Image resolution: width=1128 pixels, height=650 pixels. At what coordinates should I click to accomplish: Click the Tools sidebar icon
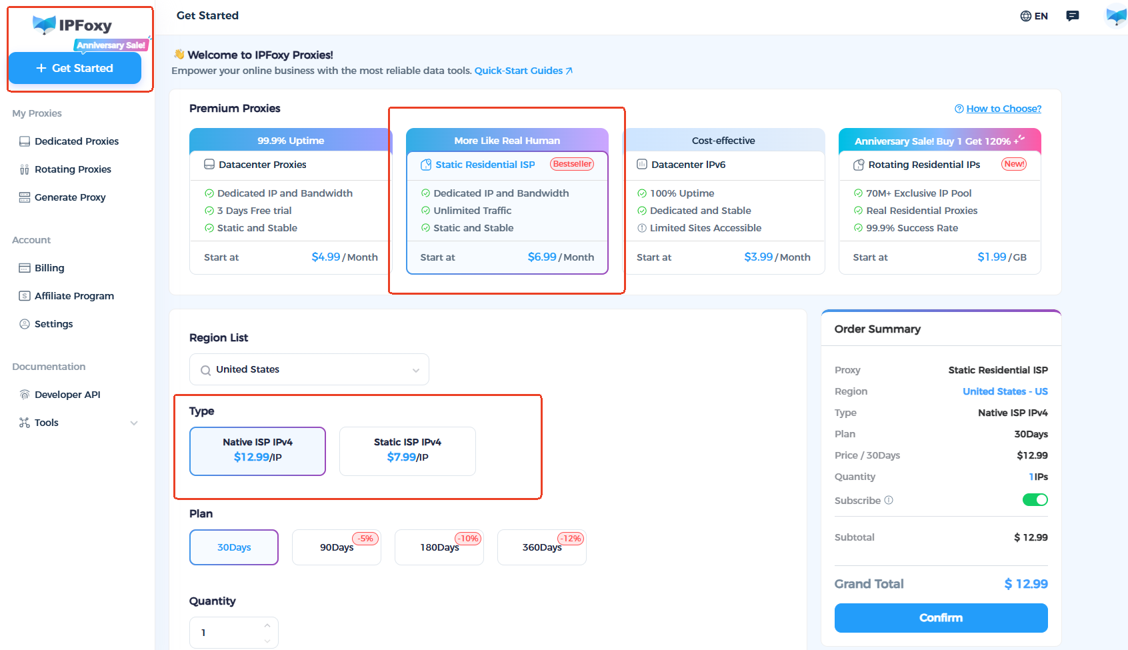[x=25, y=423]
